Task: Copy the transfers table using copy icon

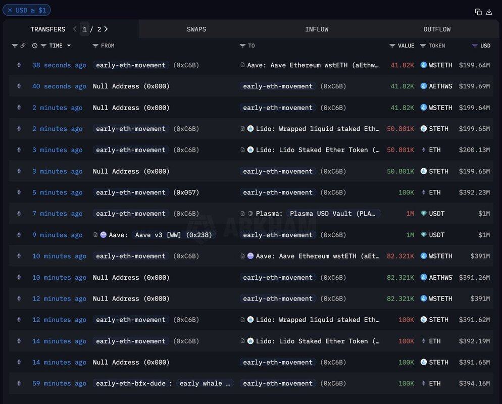Action: 478,12
